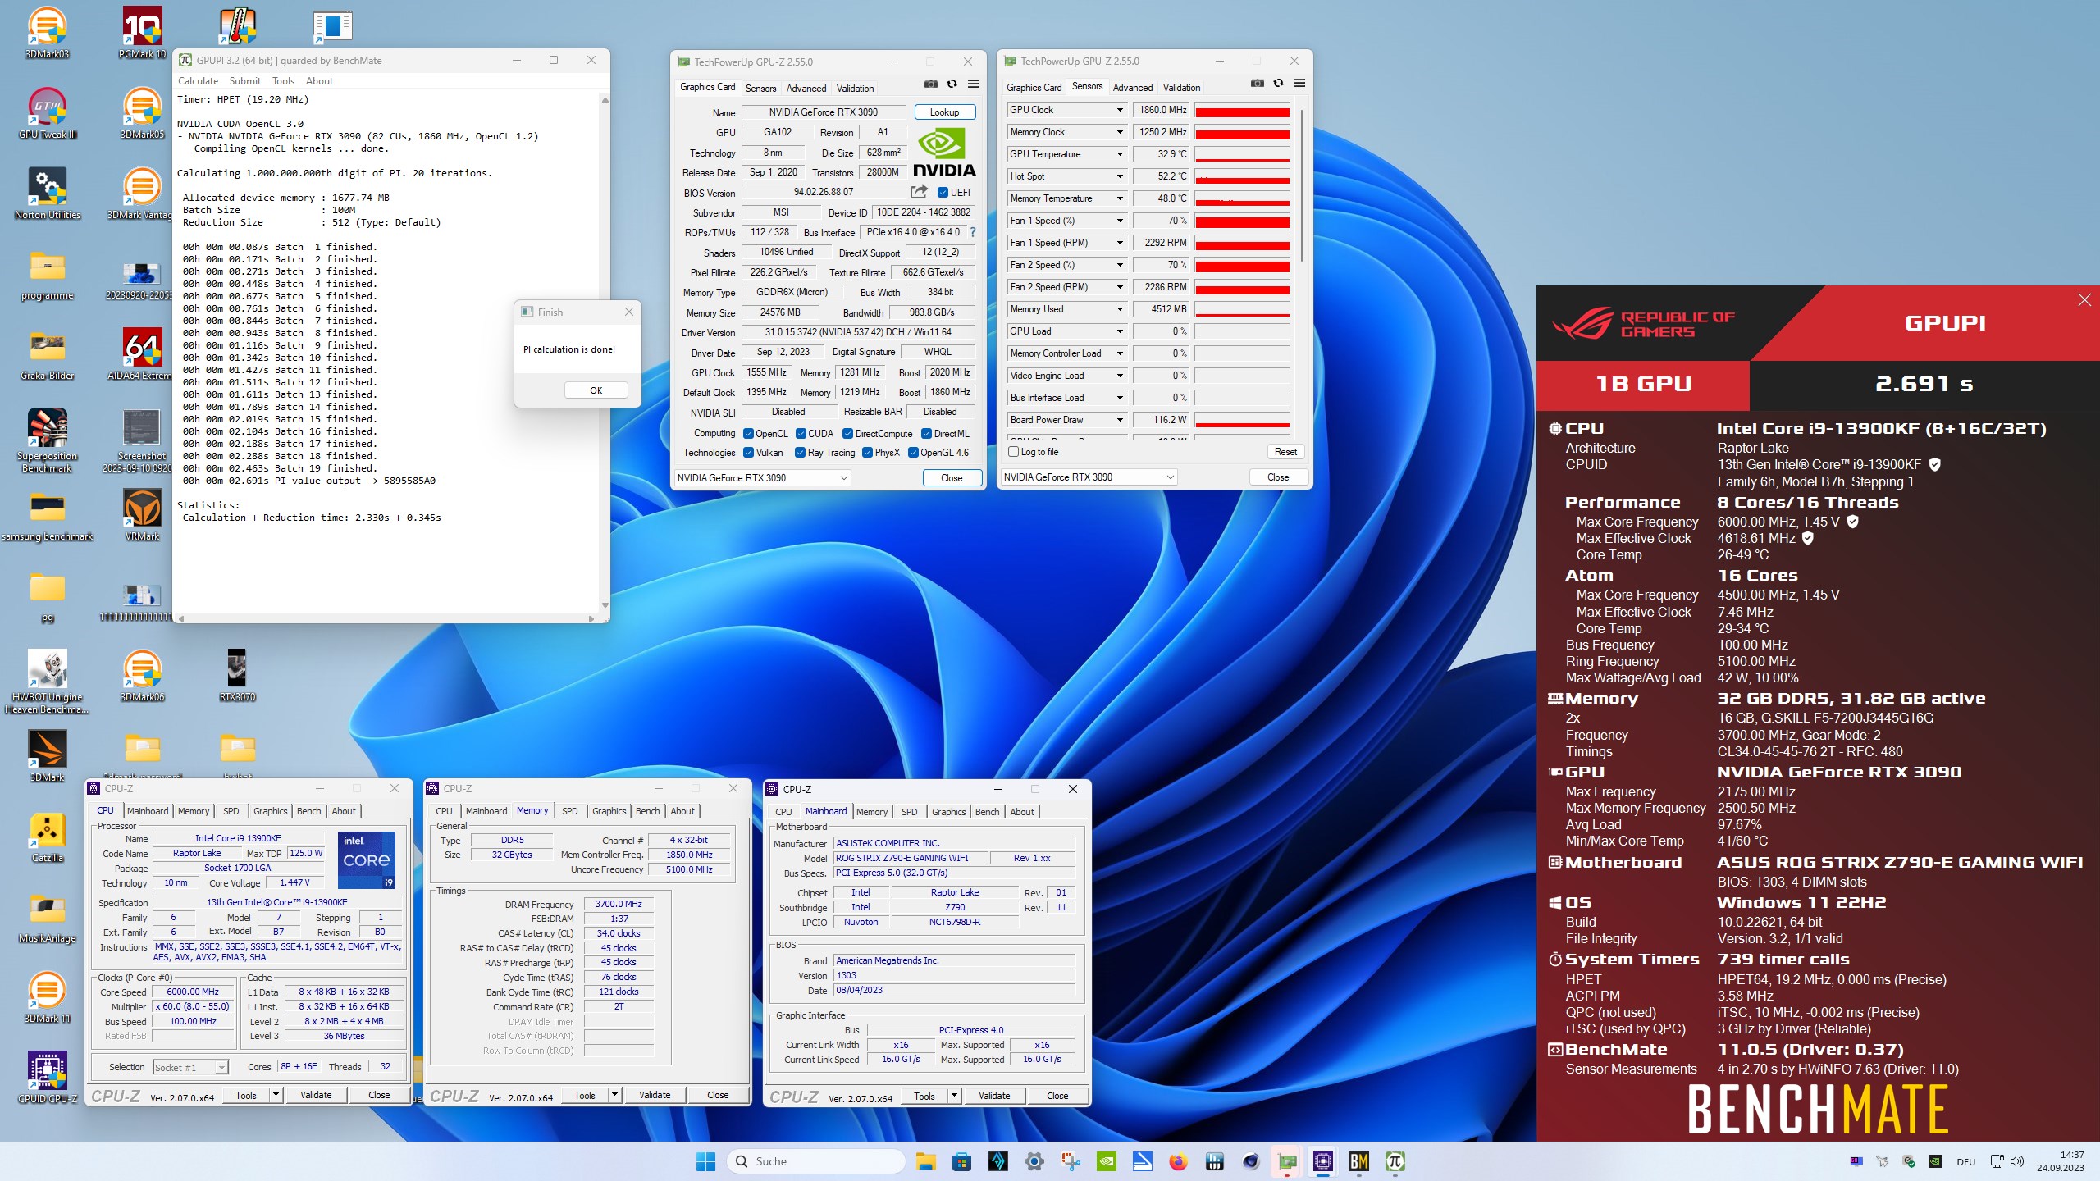Open File Explorer from the taskbar

point(926,1161)
